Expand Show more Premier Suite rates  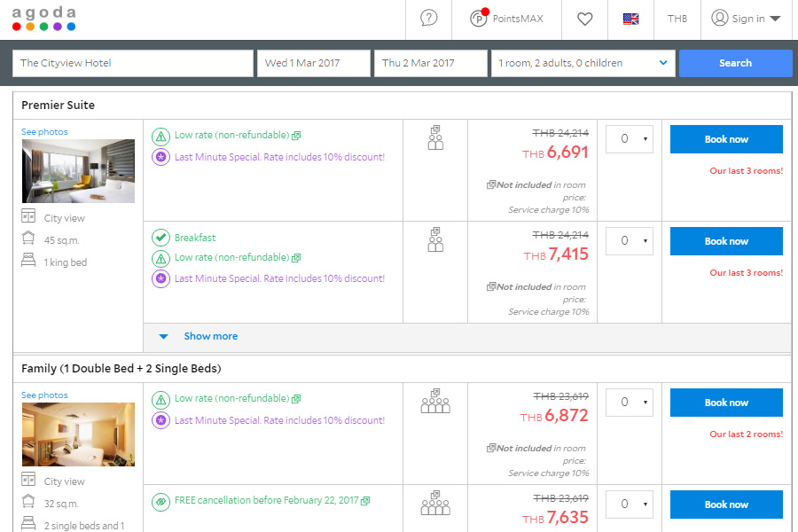(x=210, y=336)
